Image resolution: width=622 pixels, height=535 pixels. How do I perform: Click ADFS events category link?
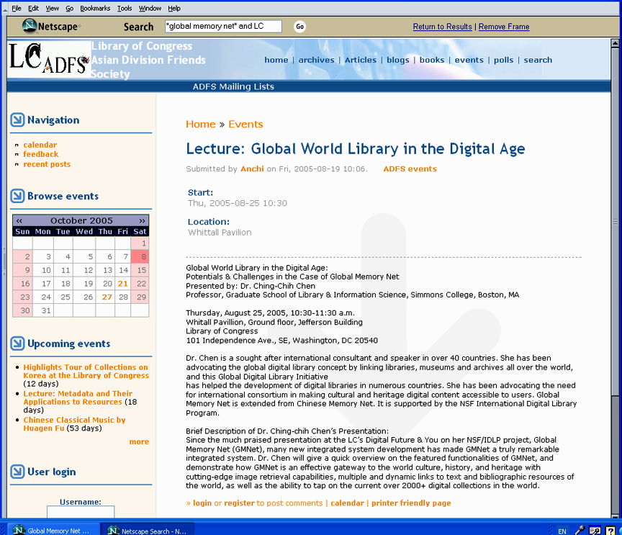click(410, 168)
